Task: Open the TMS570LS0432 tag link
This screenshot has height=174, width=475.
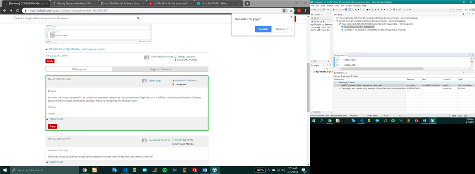Action: coord(57,49)
